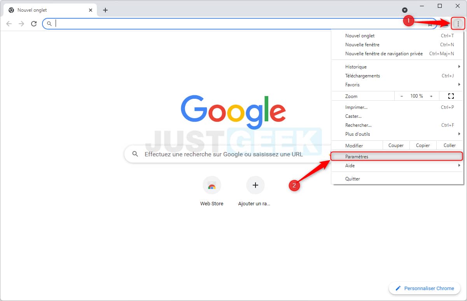Bookmark the page with the star icon
The width and height of the screenshot is (467, 301).
(430, 24)
